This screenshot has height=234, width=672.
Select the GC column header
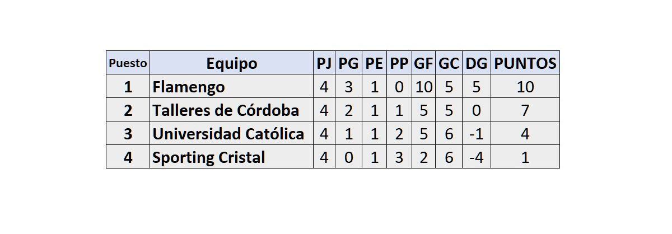pos(449,63)
